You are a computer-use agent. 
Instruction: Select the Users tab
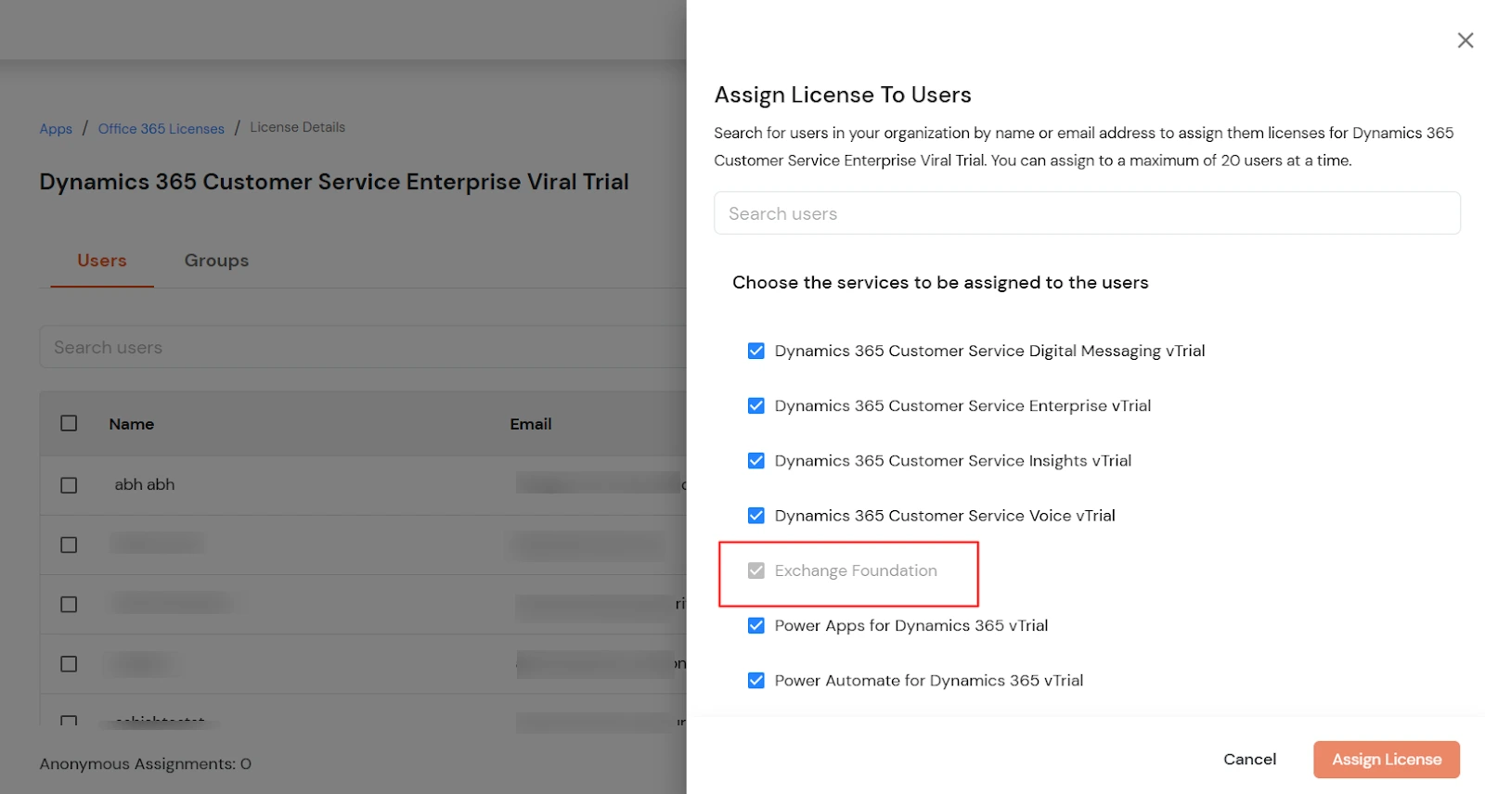coord(102,261)
